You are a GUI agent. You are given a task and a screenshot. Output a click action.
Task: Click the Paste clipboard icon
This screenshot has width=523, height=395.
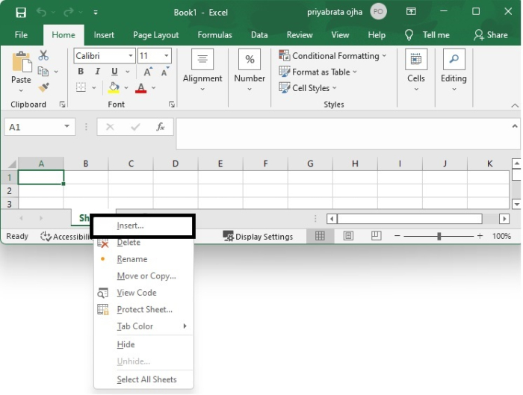tap(21, 66)
